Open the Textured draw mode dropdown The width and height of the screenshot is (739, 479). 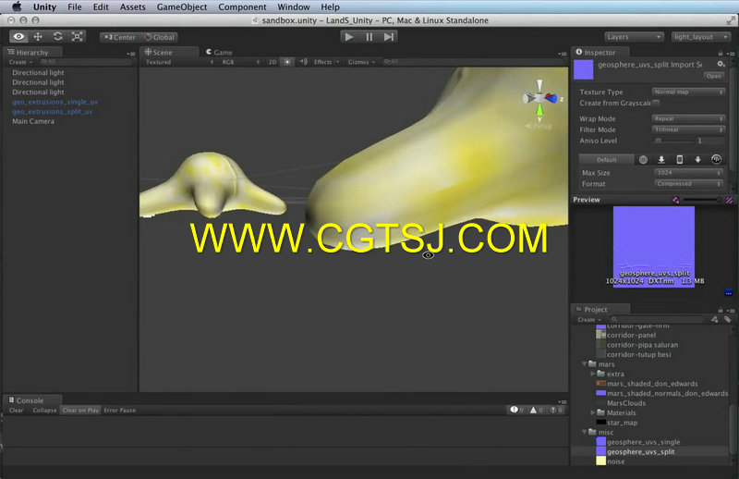(x=179, y=62)
